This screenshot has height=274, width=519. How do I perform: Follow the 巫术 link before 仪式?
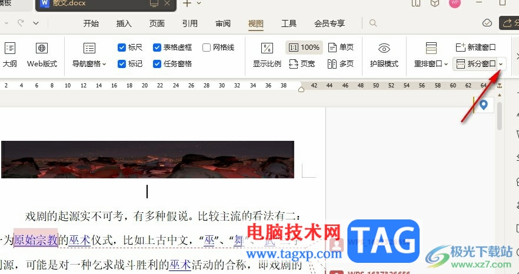click(79, 240)
